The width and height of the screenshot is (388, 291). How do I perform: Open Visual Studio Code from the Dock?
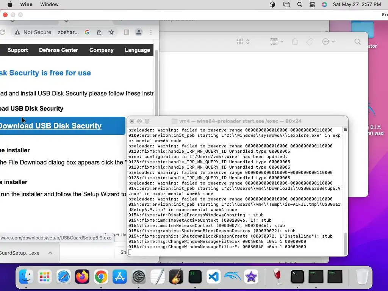tap(214, 276)
